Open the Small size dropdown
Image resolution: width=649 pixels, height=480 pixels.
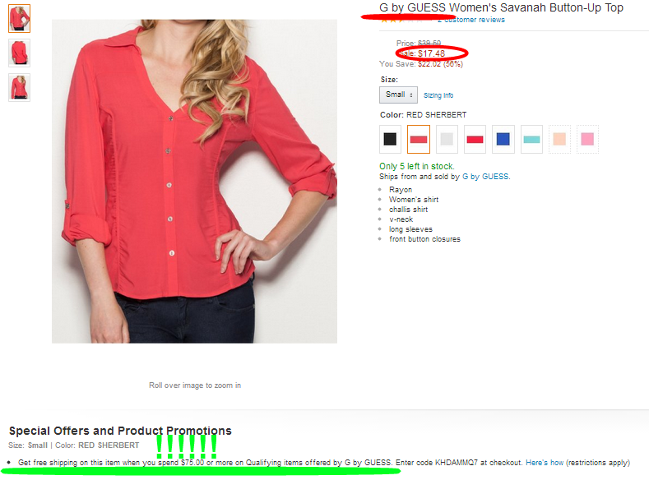coord(399,95)
